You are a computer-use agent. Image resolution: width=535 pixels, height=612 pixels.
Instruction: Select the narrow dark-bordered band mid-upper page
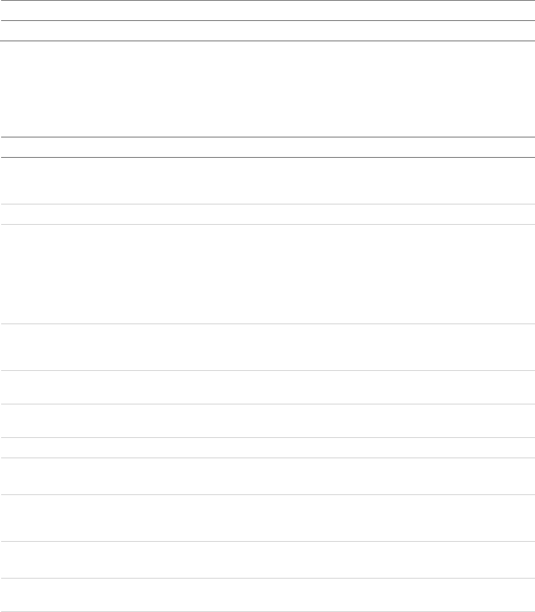tap(267, 147)
